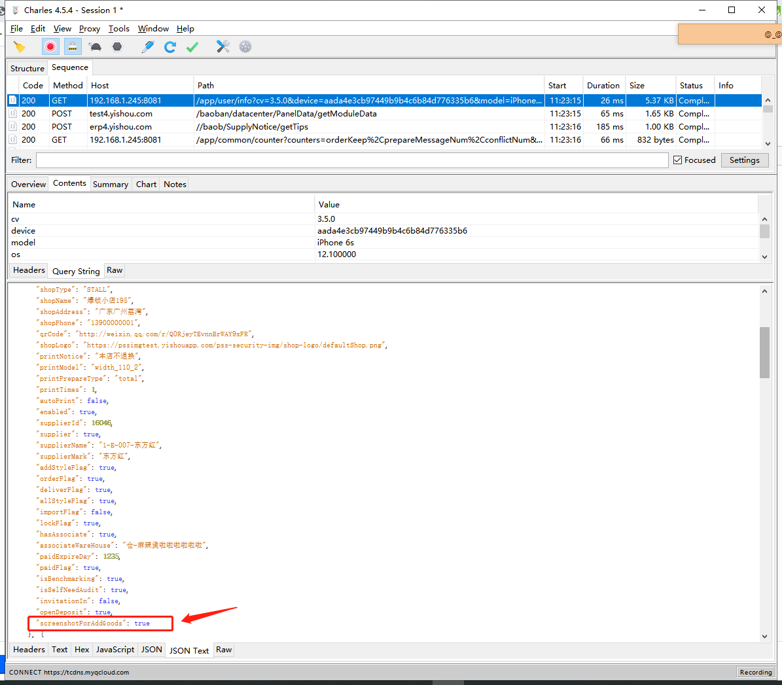Image resolution: width=782 pixels, height=685 pixels.
Task: Open the Proxy menu
Action: pyautogui.click(x=90, y=28)
